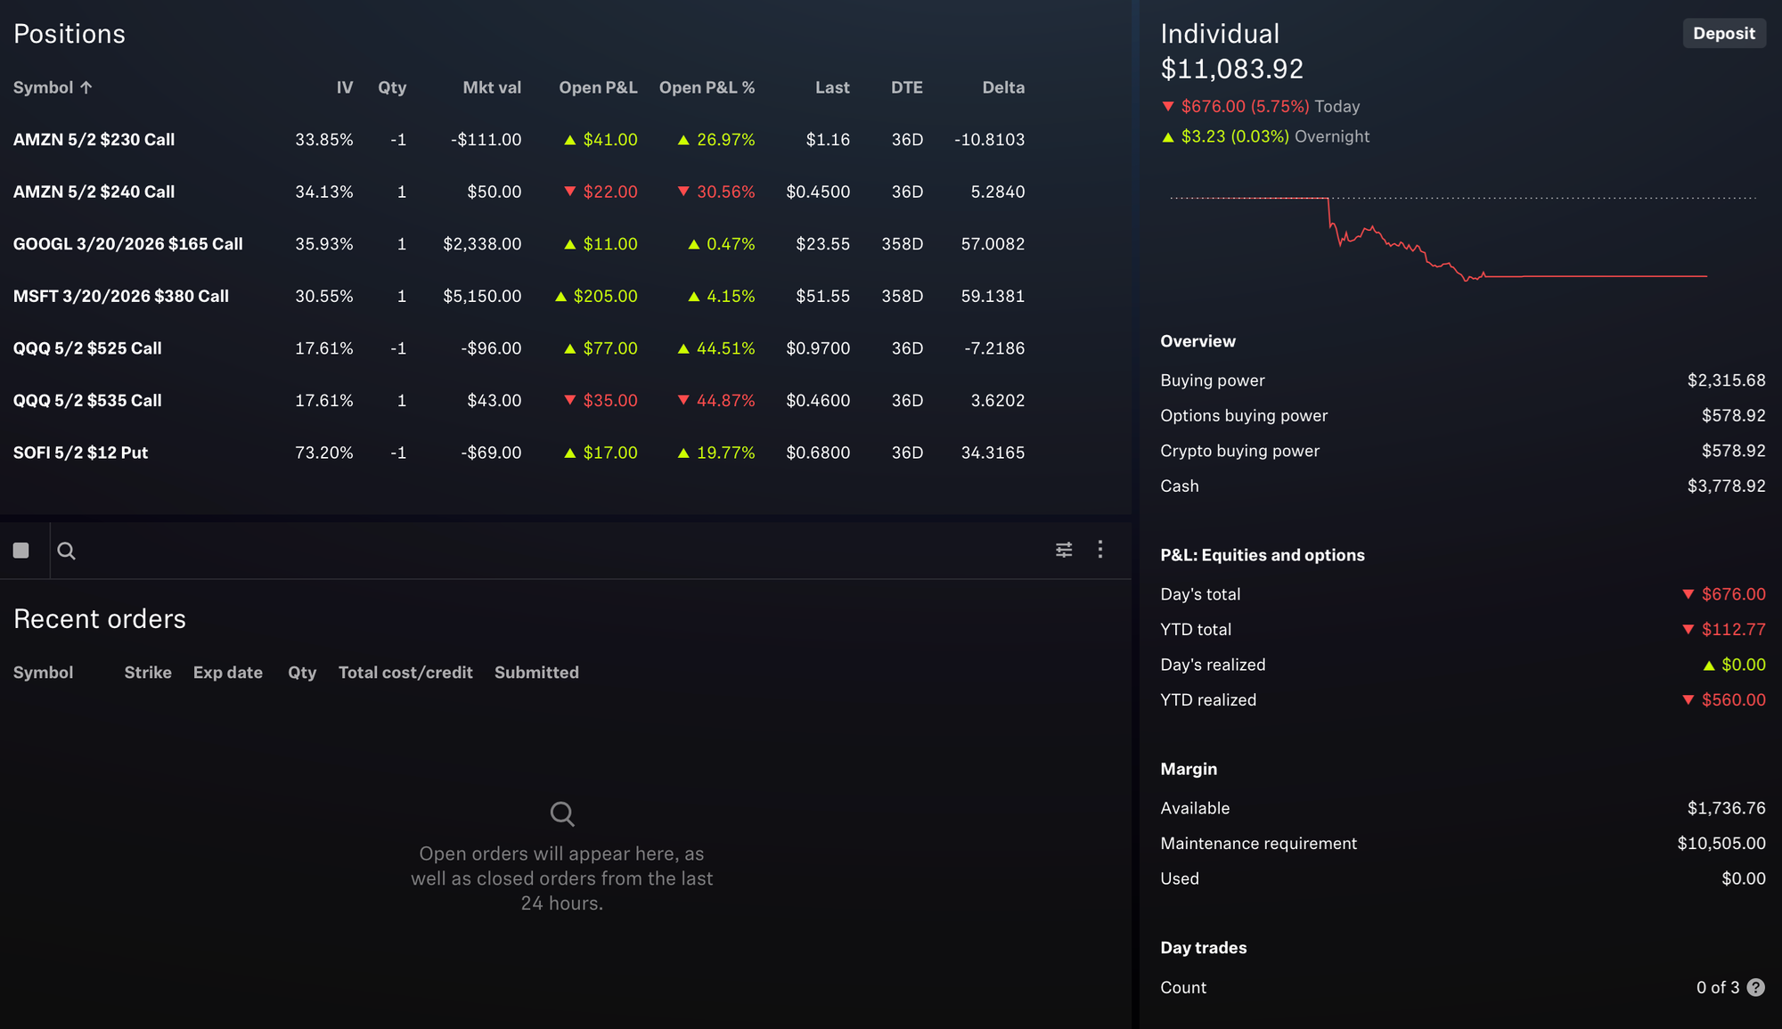The image size is (1782, 1029).
Task: Click the Recent orders panel heading
Action: pyautogui.click(x=100, y=619)
